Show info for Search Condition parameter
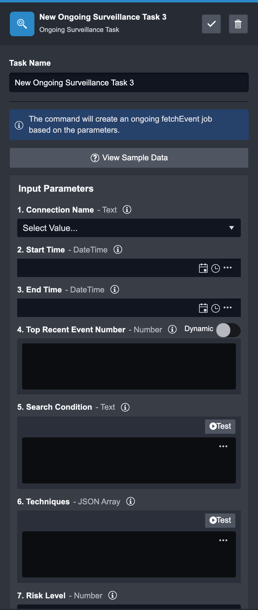The image size is (258, 610). [x=125, y=407]
